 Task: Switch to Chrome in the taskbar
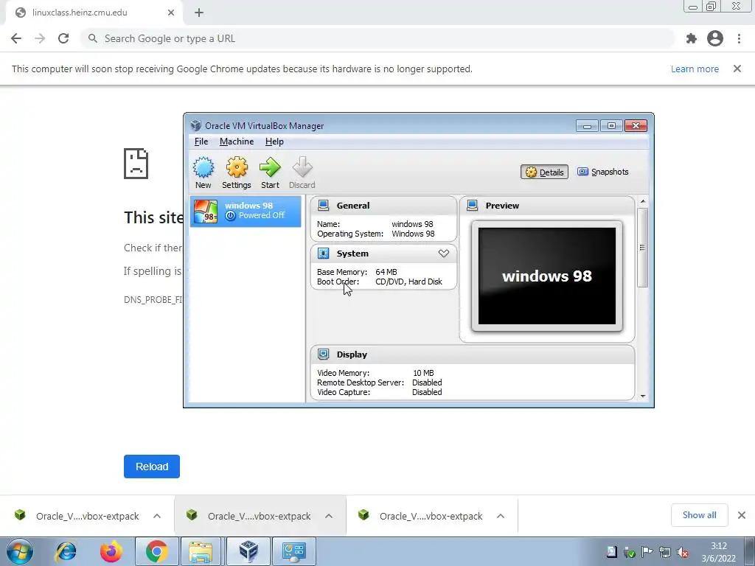click(x=156, y=551)
